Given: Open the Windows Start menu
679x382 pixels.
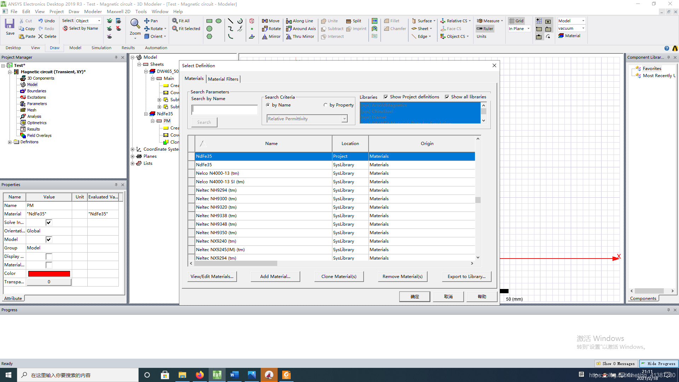Looking at the screenshot, I should pos(8,375).
